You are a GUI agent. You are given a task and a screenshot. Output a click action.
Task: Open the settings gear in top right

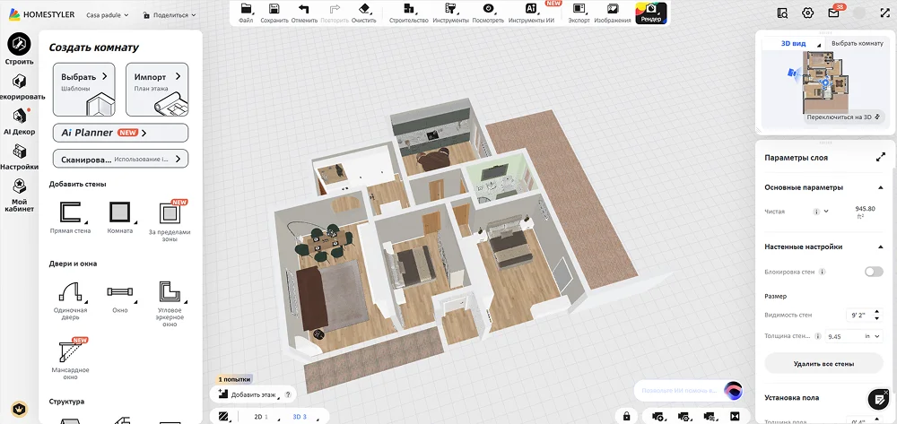[807, 13]
